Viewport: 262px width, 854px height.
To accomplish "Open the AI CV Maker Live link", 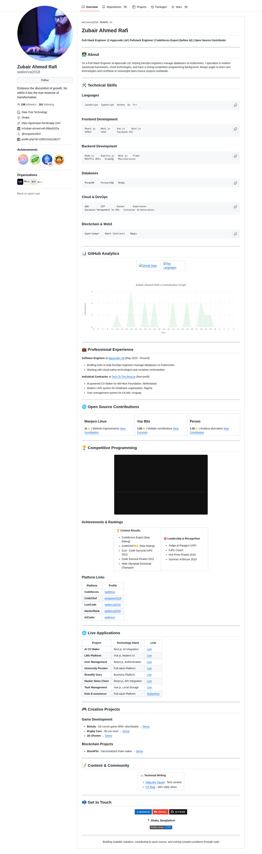I will (x=149, y=650).
